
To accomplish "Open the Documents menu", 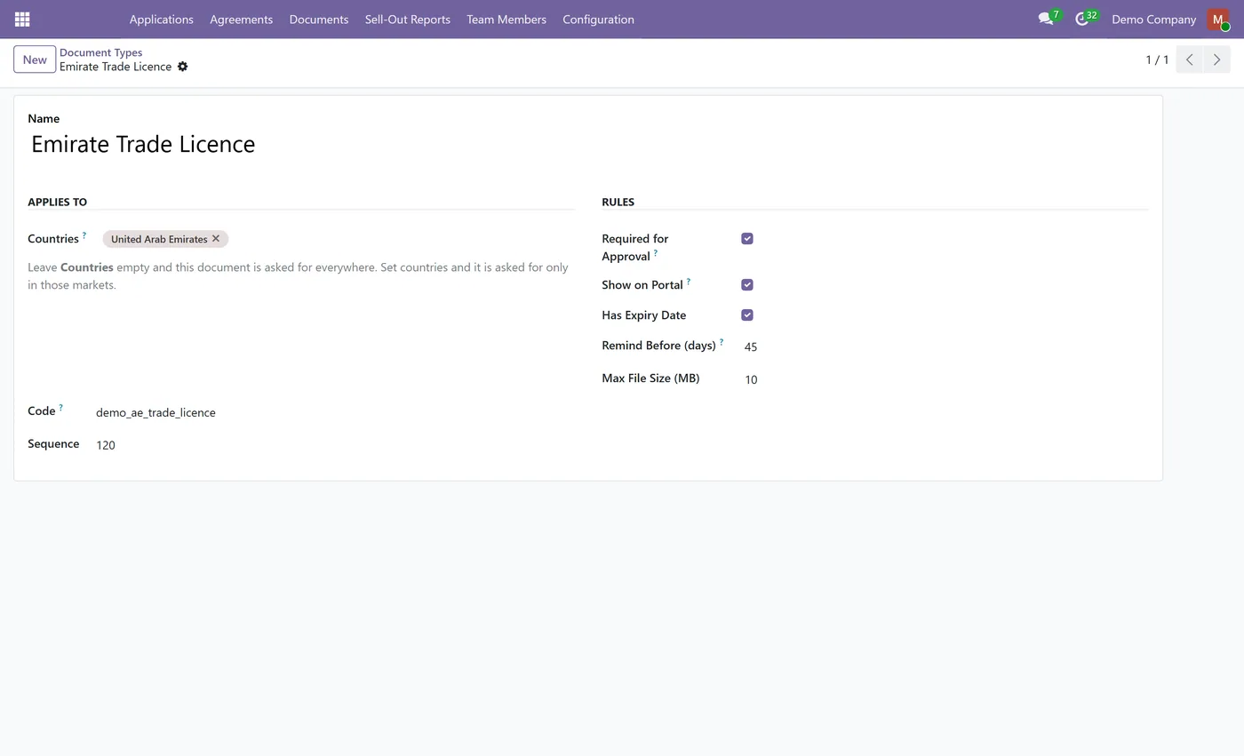I will pos(318,20).
